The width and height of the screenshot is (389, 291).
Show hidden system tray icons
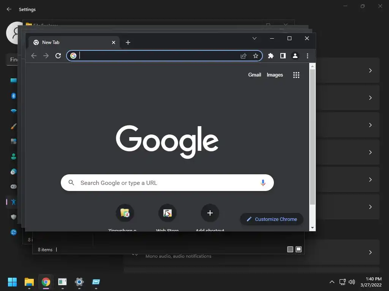coord(332,282)
